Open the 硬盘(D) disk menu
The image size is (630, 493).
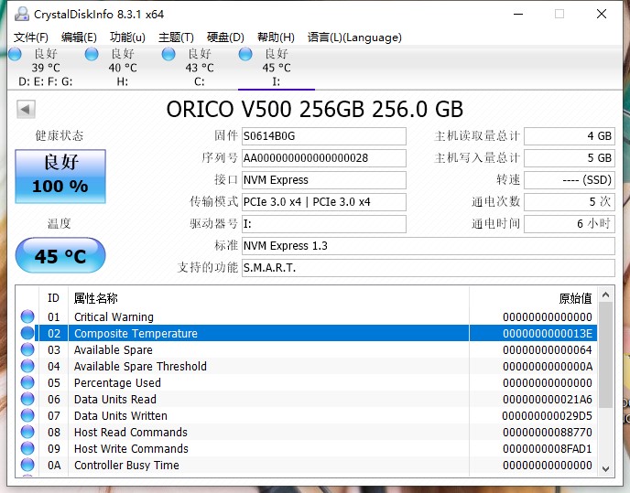225,38
